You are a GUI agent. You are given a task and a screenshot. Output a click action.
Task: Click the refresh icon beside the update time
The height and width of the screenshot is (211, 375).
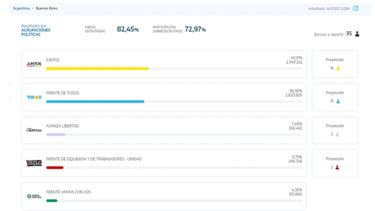(x=356, y=8)
